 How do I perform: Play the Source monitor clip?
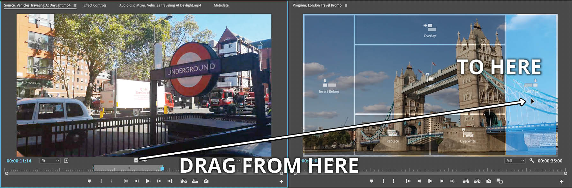[147, 181]
